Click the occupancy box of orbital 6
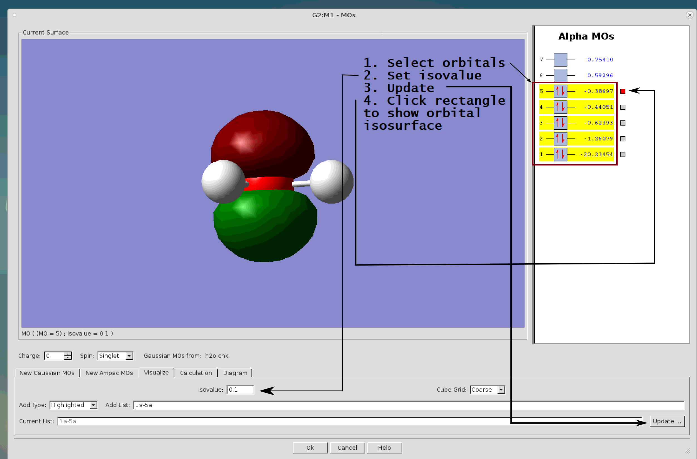This screenshot has width=697, height=459. [x=560, y=75]
